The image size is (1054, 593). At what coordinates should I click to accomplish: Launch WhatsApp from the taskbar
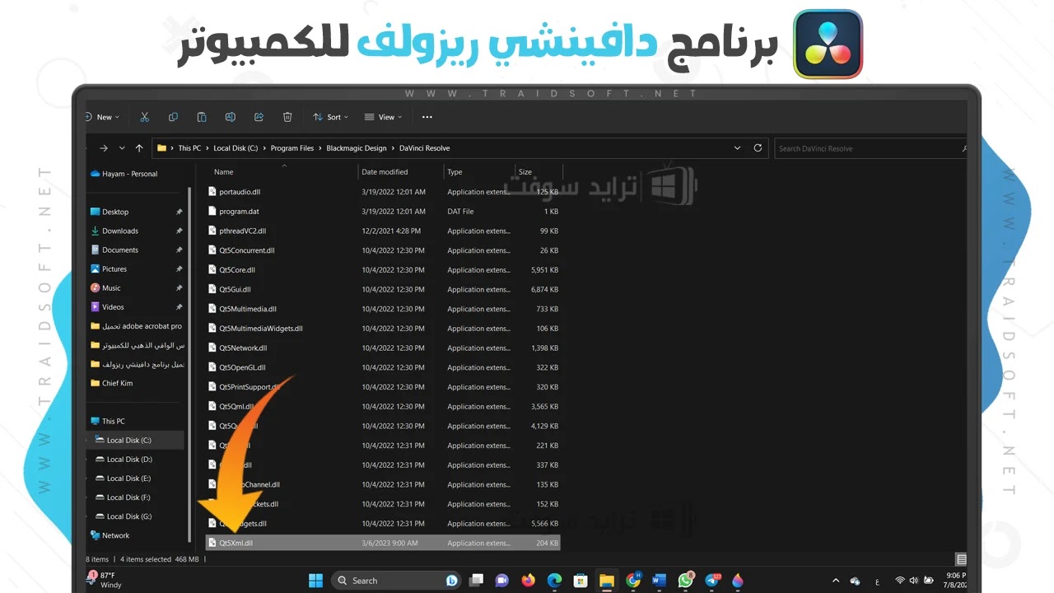coord(685,580)
